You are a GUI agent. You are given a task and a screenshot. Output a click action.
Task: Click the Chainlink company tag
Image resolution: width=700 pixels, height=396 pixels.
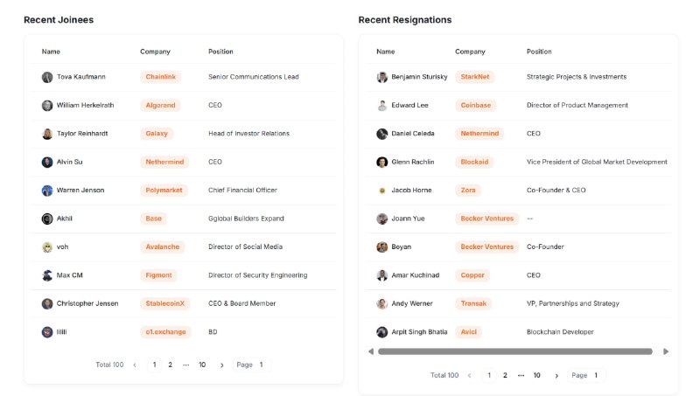click(x=161, y=77)
